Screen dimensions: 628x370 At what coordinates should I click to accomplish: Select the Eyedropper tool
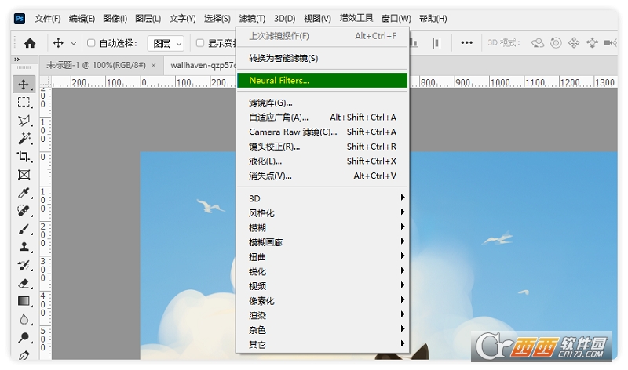[x=24, y=193]
